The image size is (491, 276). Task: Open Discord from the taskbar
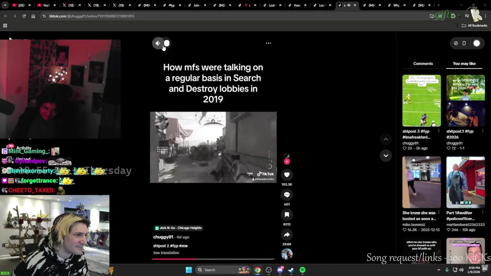point(280,270)
